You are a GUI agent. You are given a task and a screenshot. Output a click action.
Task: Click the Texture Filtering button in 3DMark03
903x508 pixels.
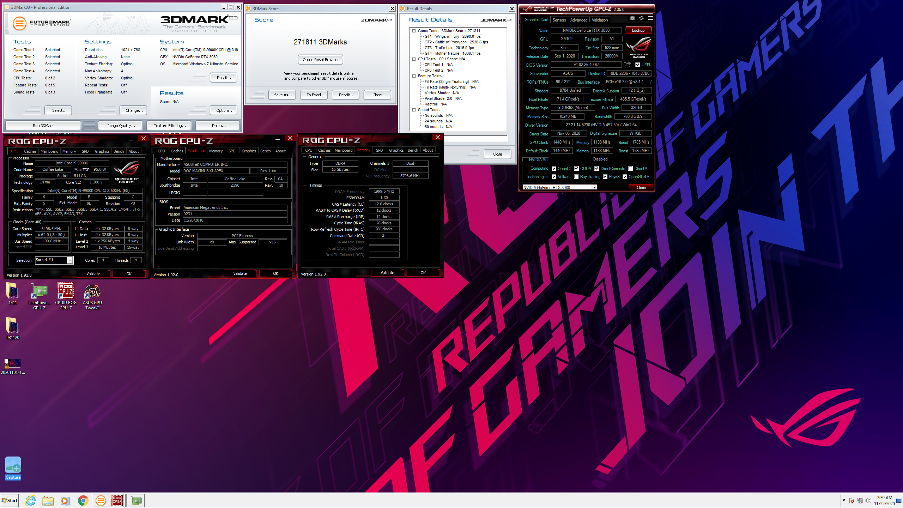tap(169, 126)
